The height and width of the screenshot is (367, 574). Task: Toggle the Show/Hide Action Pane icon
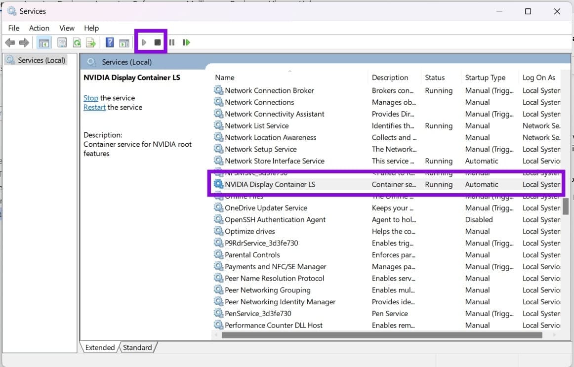pos(124,43)
